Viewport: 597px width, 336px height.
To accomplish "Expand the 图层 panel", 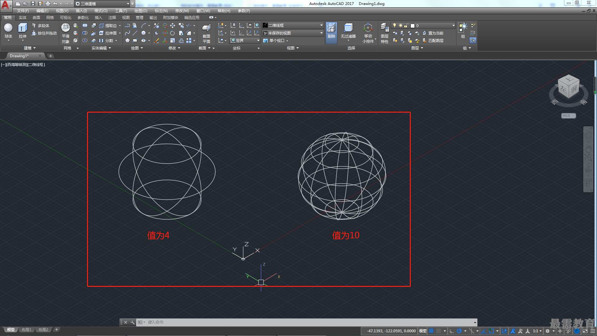I will pyautogui.click(x=417, y=48).
